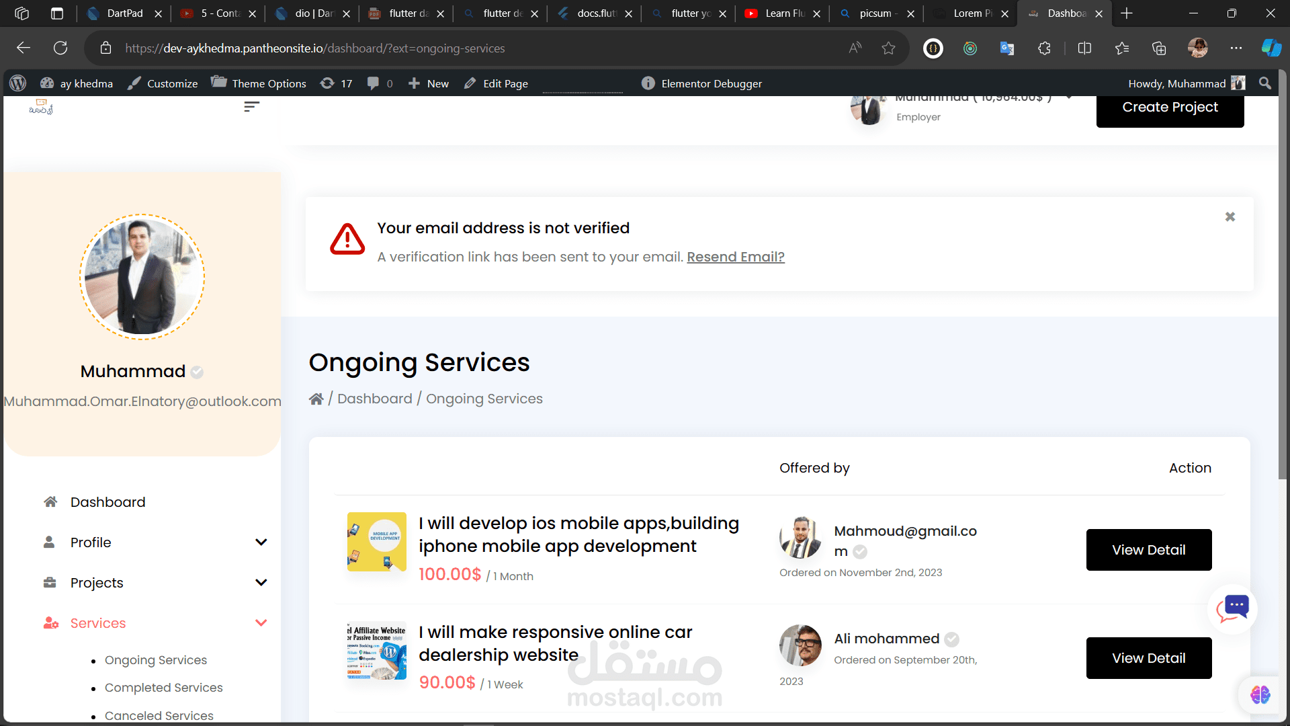View Detail for ios mobile apps service
This screenshot has height=726, width=1290.
1148,550
